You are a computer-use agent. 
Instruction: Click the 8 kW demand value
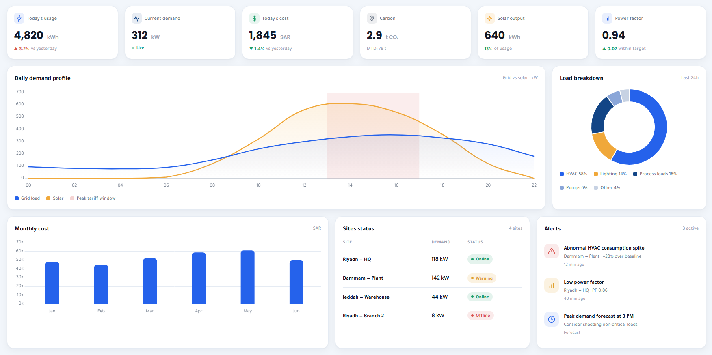(438, 315)
